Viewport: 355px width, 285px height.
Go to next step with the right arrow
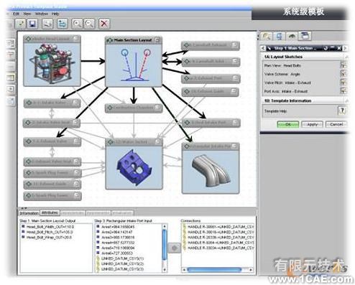pyautogui.click(x=345, y=48)
